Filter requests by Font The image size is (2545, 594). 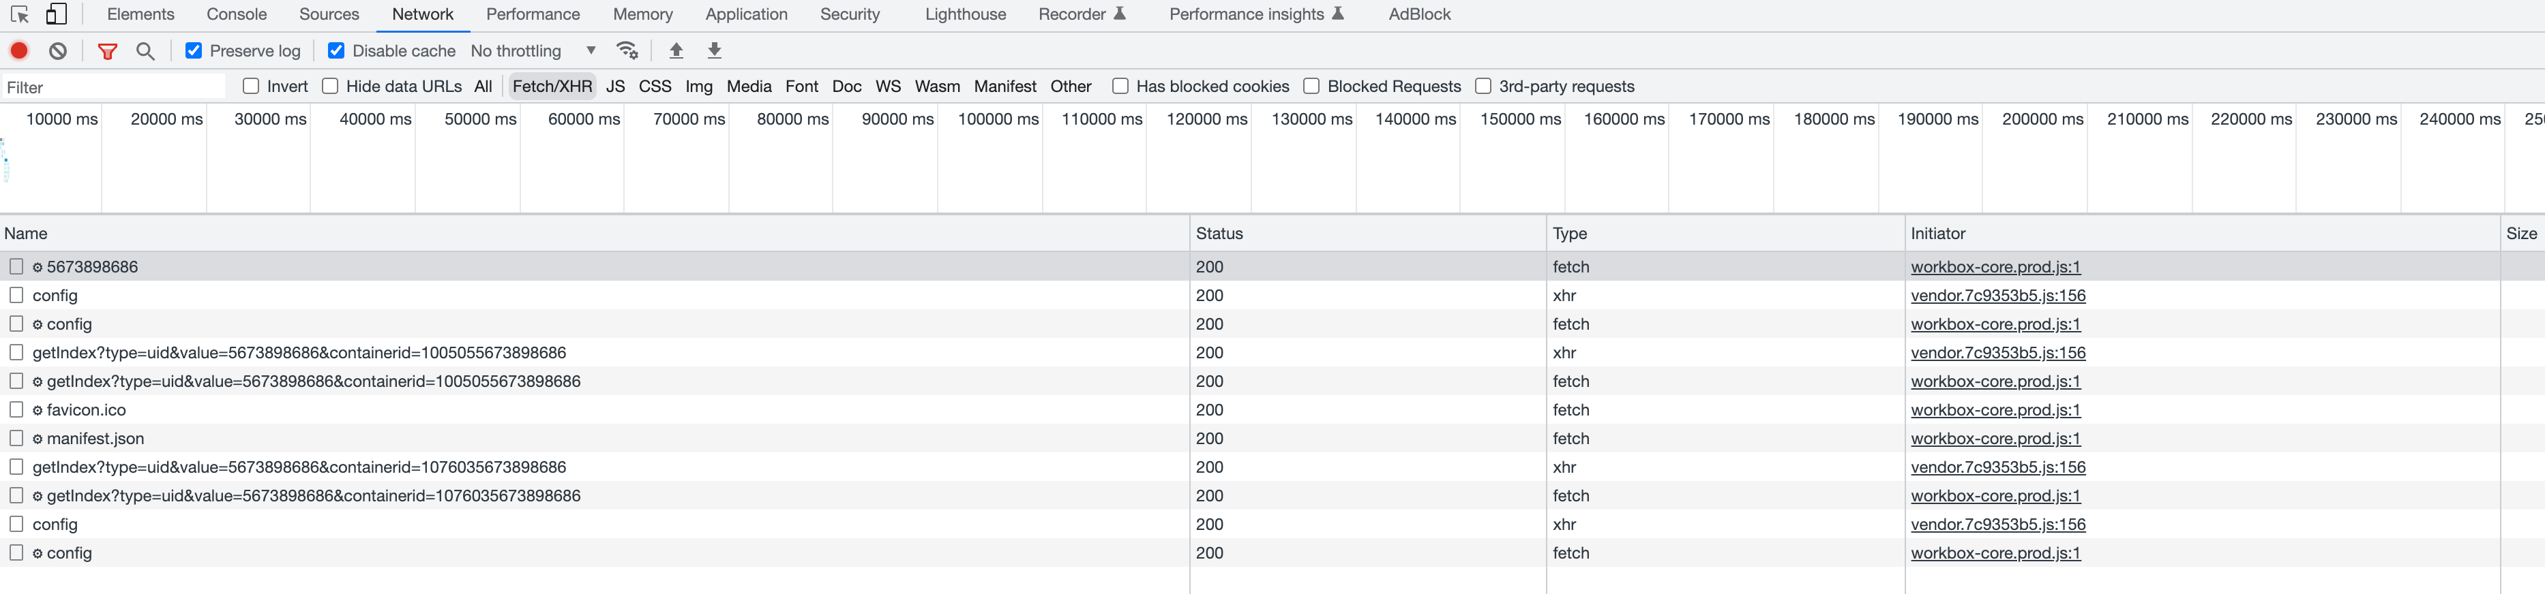(x=802, y=86)
